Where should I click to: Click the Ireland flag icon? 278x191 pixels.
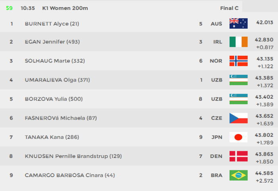(238, 42)
